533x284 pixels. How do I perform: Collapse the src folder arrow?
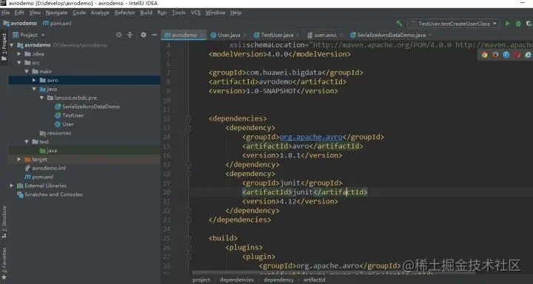(19, 63)
